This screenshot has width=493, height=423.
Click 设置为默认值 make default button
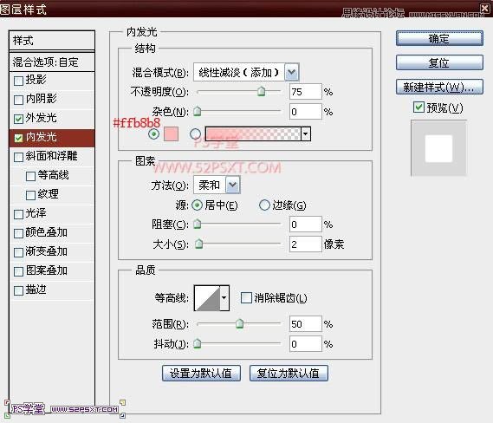click(x=201, y=374)
